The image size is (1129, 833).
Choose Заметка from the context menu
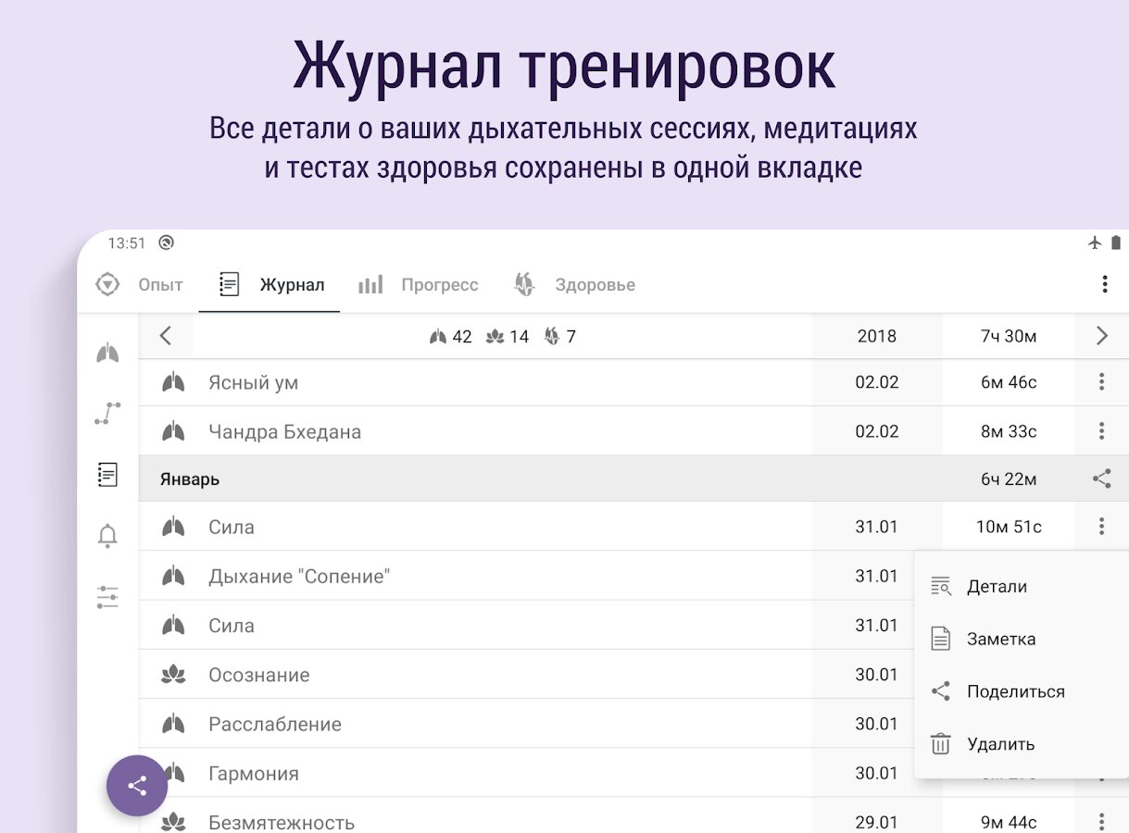(1021, 639)
